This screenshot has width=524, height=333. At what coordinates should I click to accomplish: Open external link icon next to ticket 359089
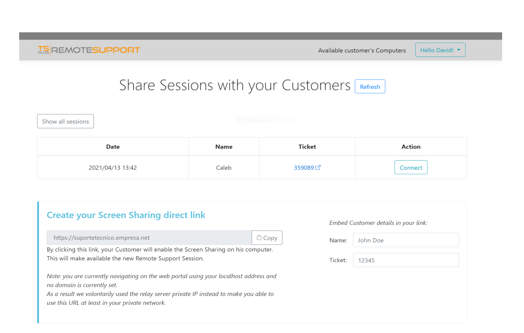click(318, 167)
